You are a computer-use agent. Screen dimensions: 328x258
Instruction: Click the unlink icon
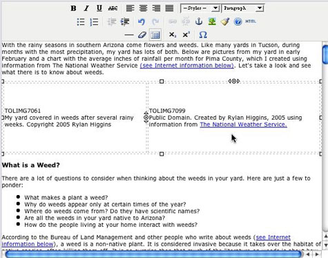click(186, 21)
